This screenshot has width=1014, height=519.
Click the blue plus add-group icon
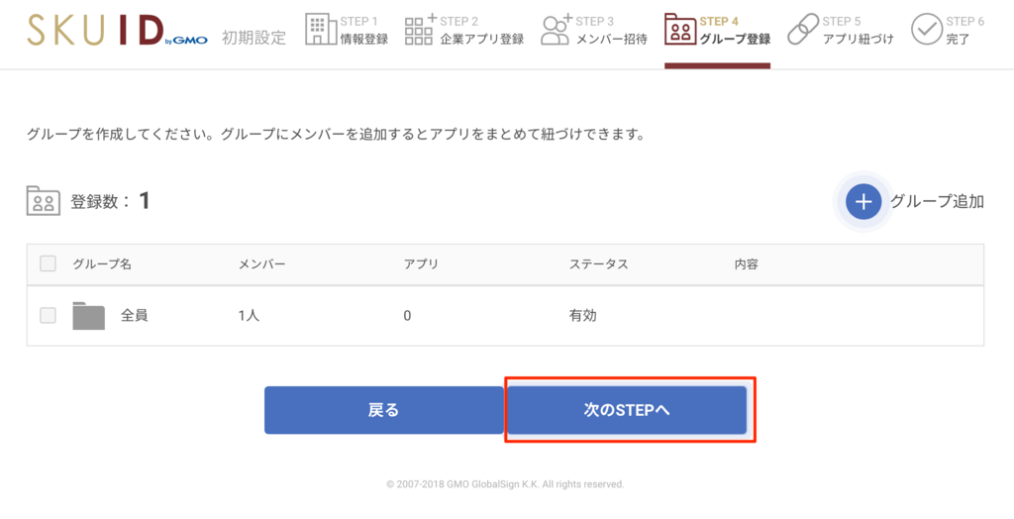coord(863,202)
